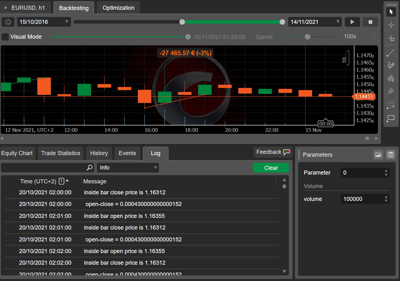Activate the crosshair tool
This screenshot has width=400, height=281.
391,25
